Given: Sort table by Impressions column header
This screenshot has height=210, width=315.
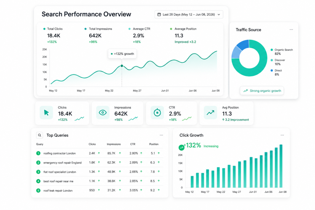Looking at the screenshot, I should (x=114, y=144).
